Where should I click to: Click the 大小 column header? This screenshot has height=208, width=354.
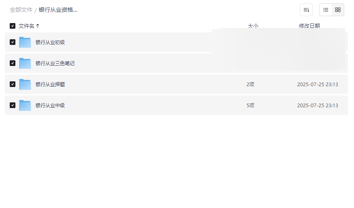coord(253,26)
